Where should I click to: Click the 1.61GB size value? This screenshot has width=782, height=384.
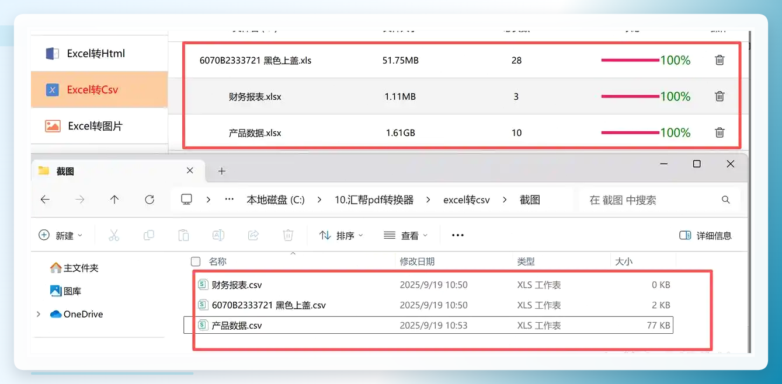tap(401, 132)
